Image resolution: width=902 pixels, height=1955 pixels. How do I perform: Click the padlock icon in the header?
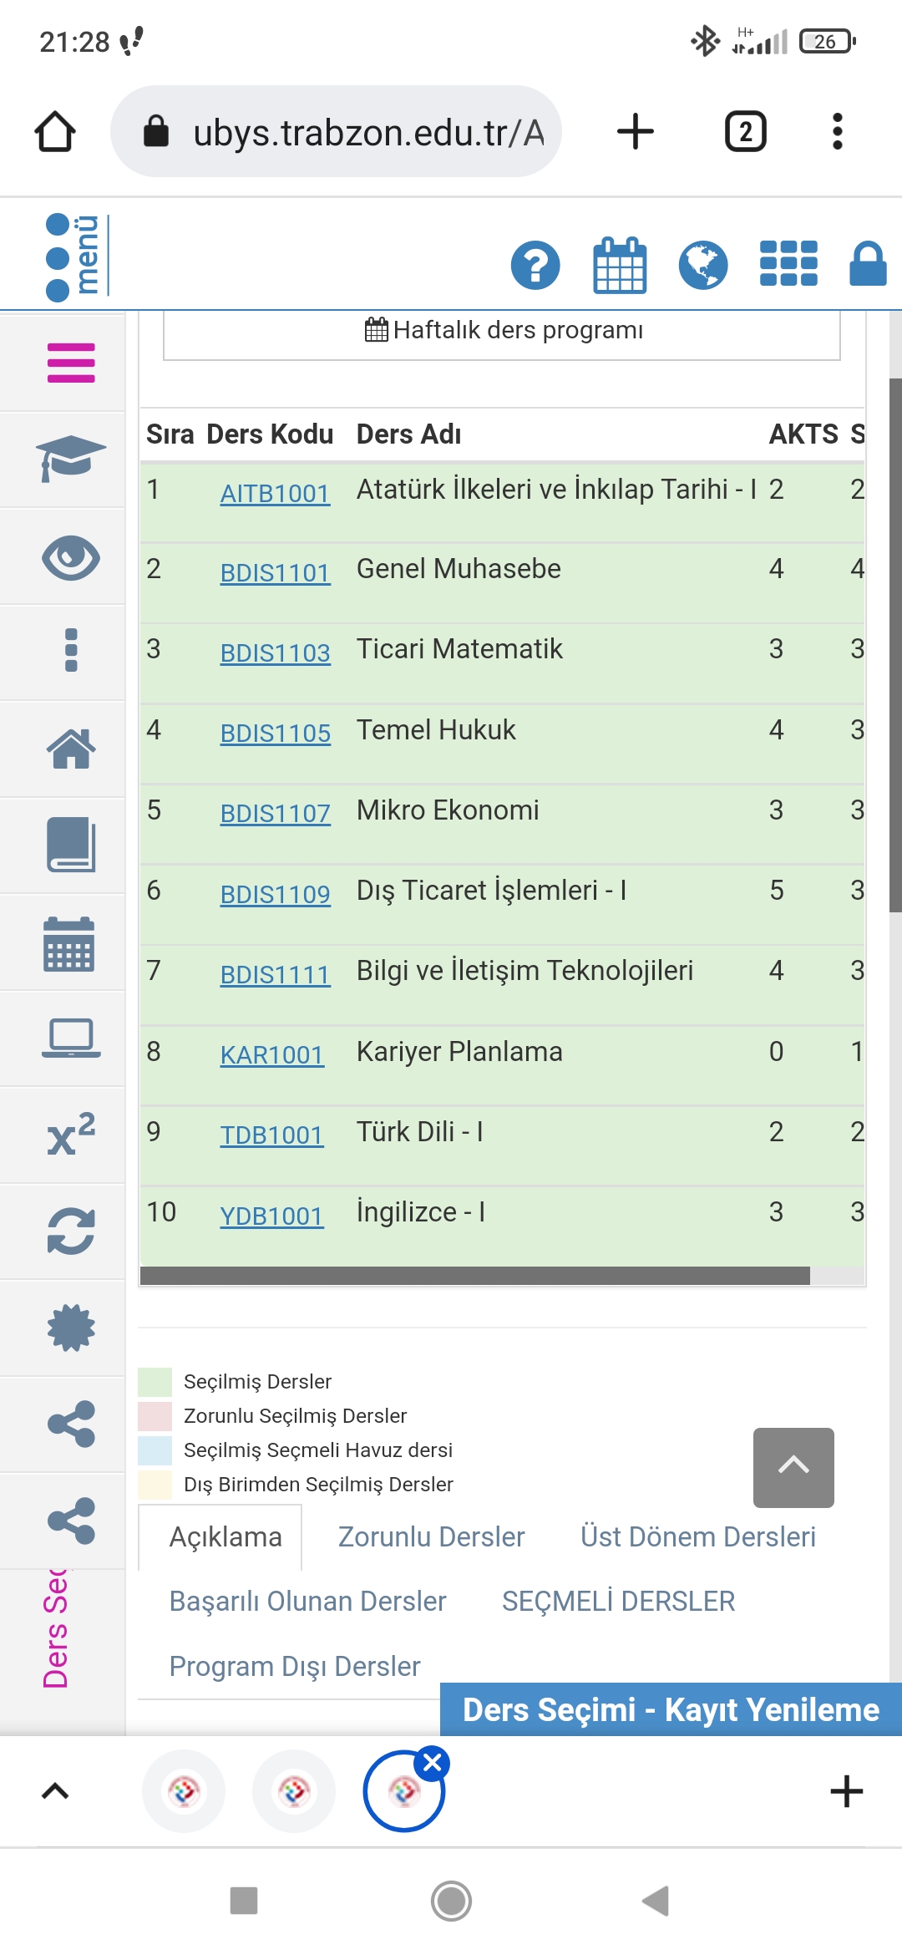[868, 264]
